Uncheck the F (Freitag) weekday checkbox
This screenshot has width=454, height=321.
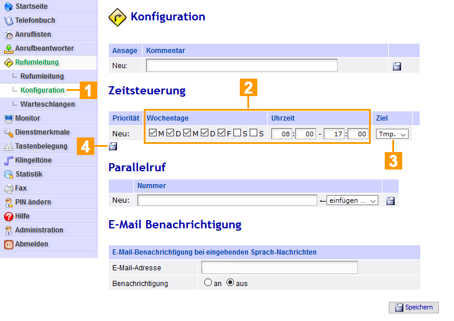point(221,133)
